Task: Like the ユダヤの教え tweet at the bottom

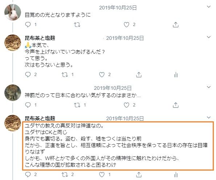Action: pos(102,175)
